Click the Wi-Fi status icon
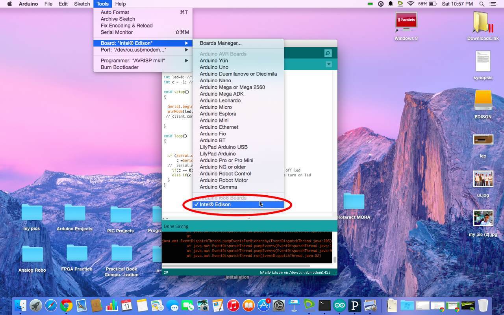Screen dimensions: 504x315 (x=411, y=4)
